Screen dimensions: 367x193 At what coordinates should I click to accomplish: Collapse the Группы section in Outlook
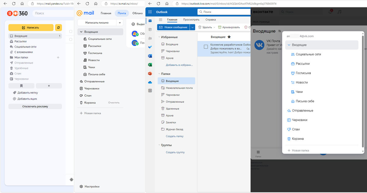point(159,145)
